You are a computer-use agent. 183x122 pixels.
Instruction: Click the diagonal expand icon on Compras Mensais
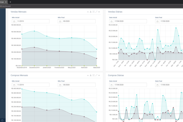click(x=96, y=75)
